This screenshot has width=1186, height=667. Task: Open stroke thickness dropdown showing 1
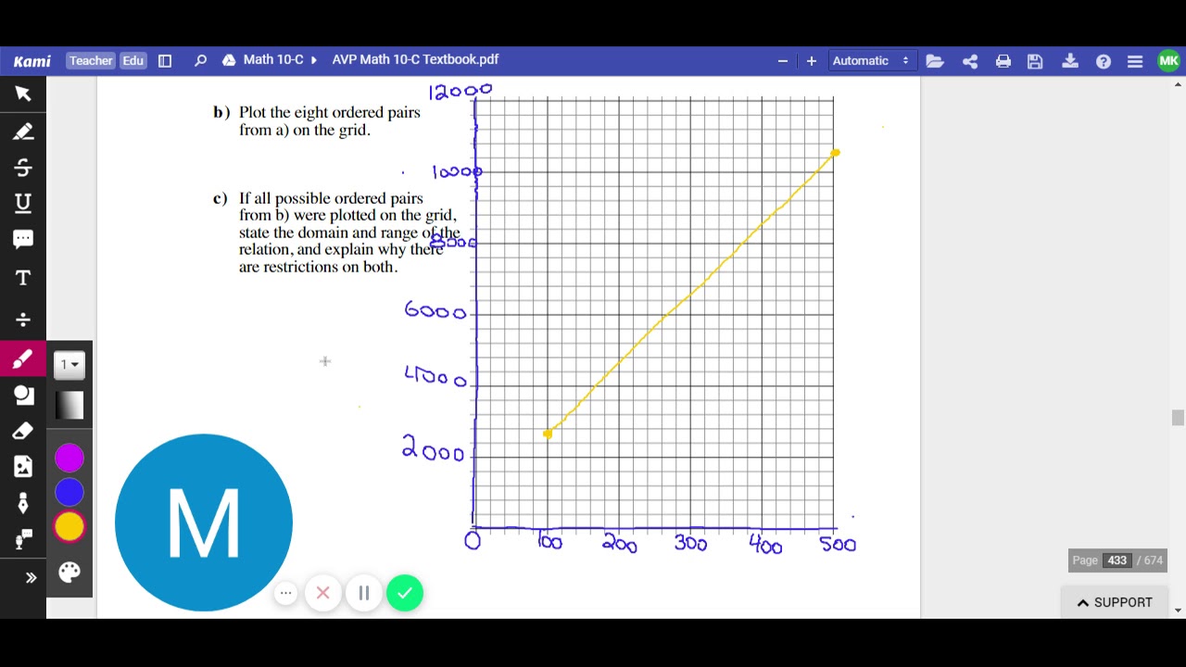click(x=69, y=364)
